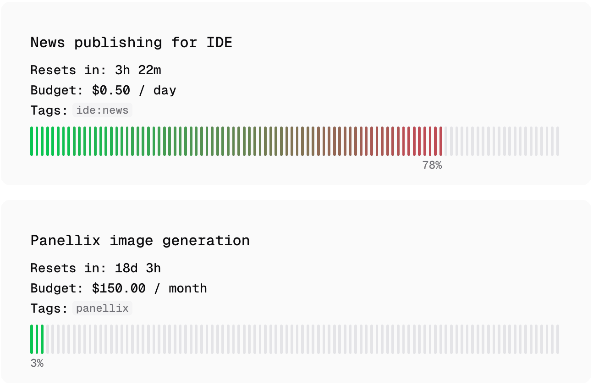
Task: Click the middle of Panellix gray usage meter
Action: click(302, 339)
